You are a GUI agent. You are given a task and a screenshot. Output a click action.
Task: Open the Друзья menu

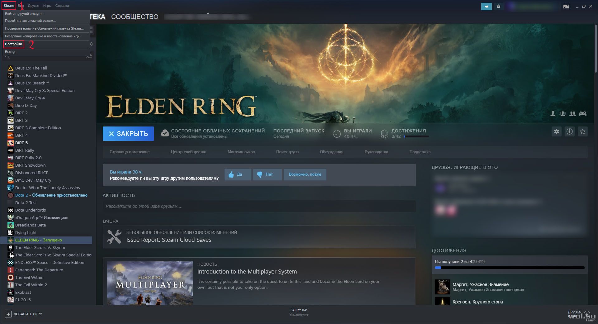click(x=33, y=6)
